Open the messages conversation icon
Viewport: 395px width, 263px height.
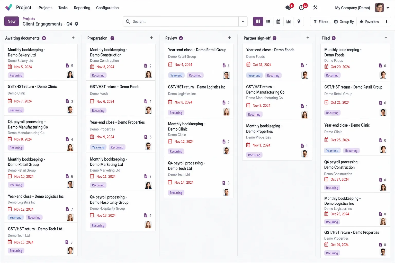coord(288,8)
